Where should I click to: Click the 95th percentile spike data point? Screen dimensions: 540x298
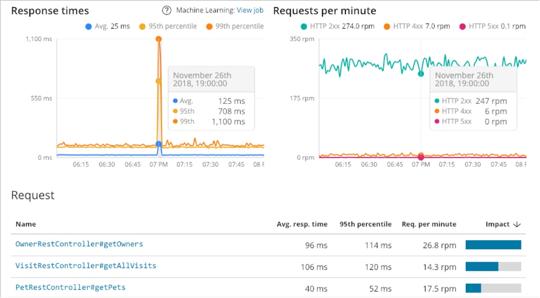tap(158, 81)
